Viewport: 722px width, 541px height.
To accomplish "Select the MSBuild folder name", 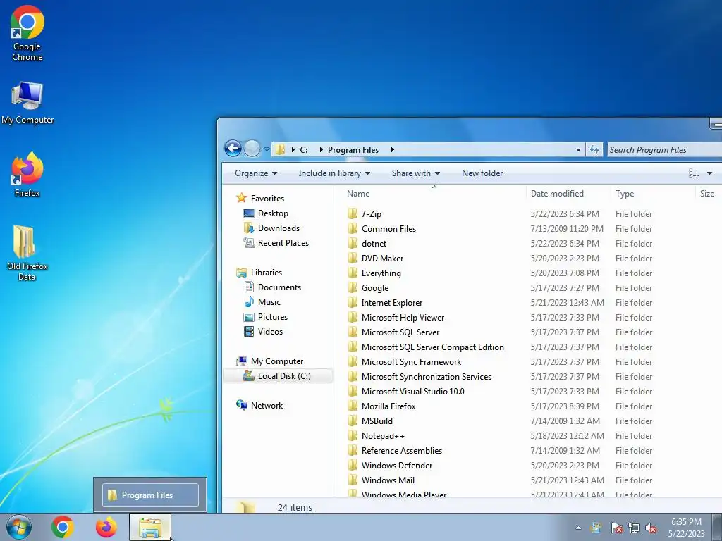I will [377, 421].
